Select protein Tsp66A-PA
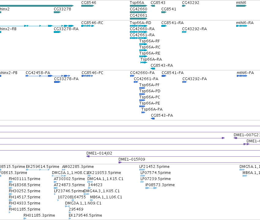Image resolution: width=260 pixels, height=220 pixels. pyautogui.click(x=152, y=109)
